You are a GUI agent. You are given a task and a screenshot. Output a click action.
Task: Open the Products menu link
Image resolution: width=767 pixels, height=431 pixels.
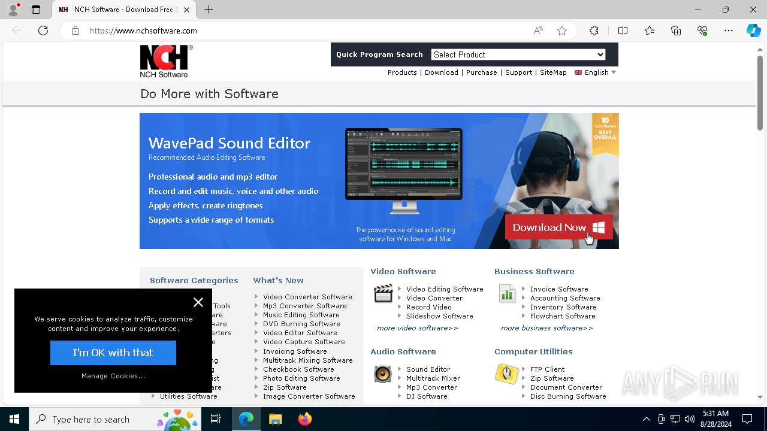pyautogui.click(x=402, y=72)
